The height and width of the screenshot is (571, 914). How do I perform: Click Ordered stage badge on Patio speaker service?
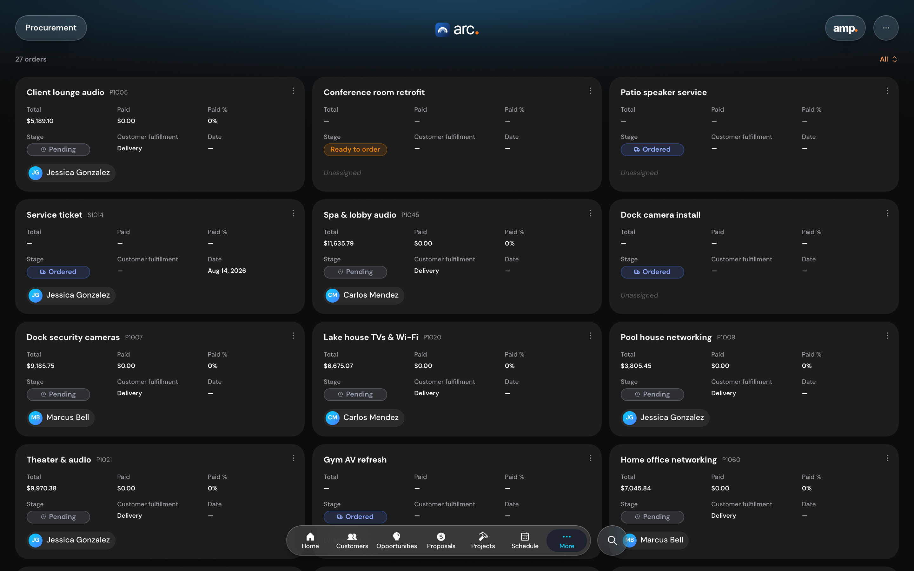(x=652, y=149)
